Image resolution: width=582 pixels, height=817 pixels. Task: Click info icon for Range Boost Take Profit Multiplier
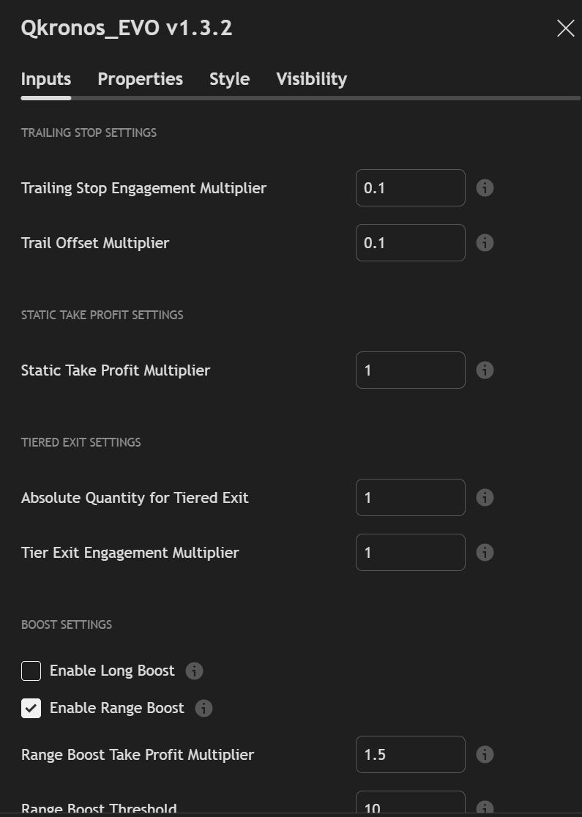(x=485, y=755)
